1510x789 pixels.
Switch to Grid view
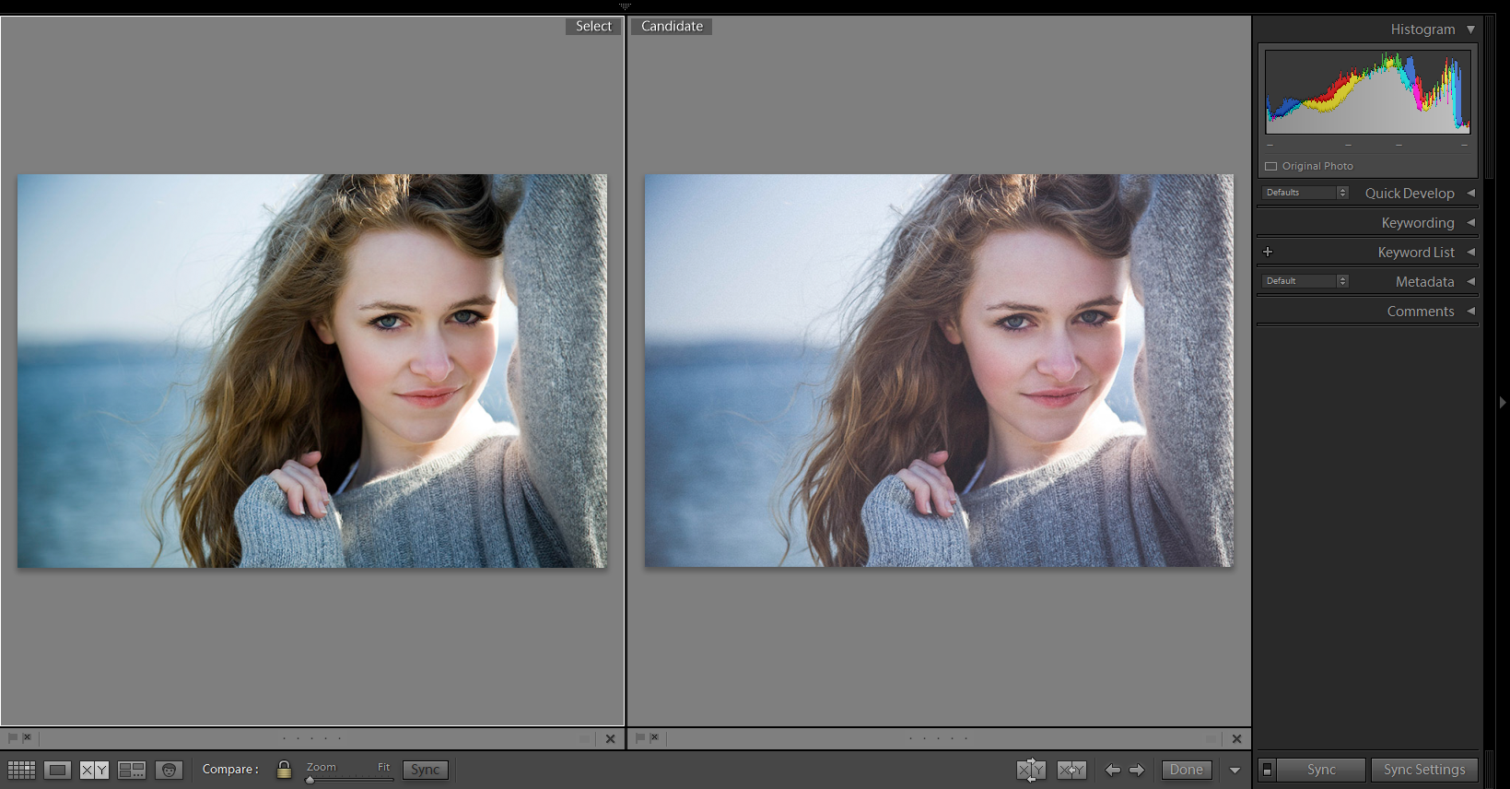(21, 770)
